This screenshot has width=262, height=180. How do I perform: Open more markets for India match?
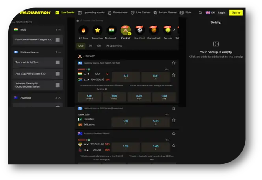coord(167,69)
